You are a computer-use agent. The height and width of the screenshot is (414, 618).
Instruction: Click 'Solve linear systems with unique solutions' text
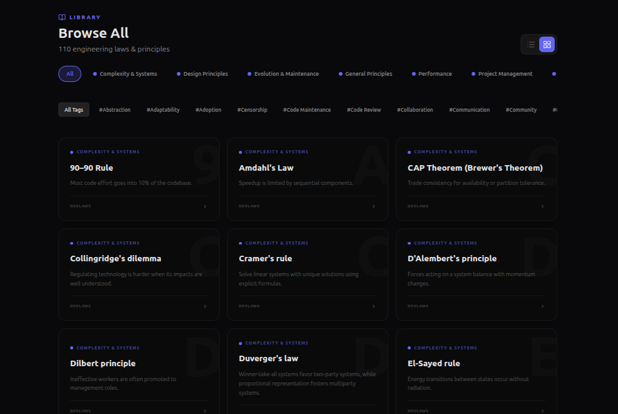[298, 279]
